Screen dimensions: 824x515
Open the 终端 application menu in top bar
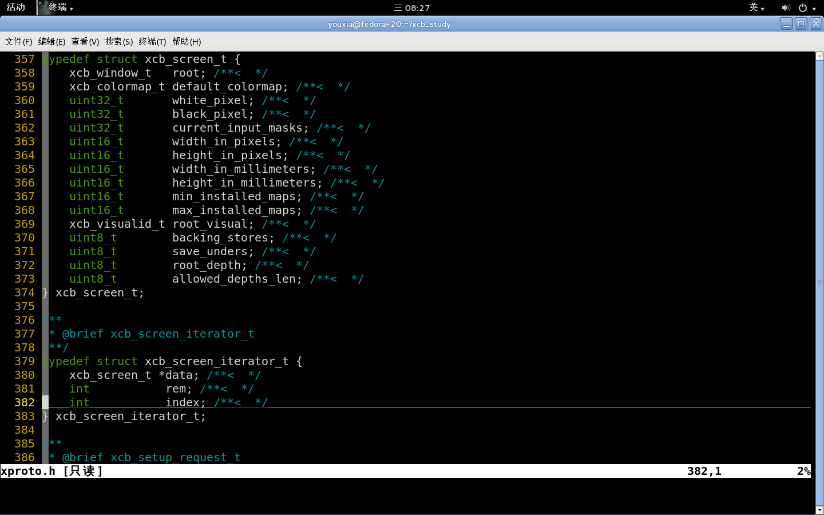[57, 7]
